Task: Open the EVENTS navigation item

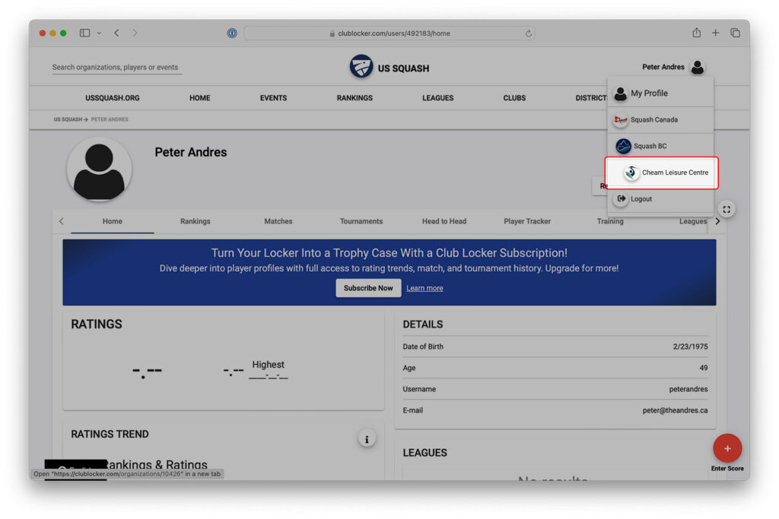Action: (273, 98)
